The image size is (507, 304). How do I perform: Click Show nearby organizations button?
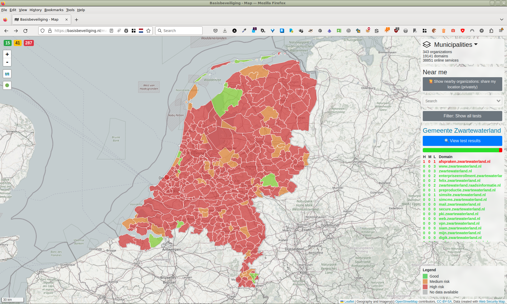click(x=462, y=84)
